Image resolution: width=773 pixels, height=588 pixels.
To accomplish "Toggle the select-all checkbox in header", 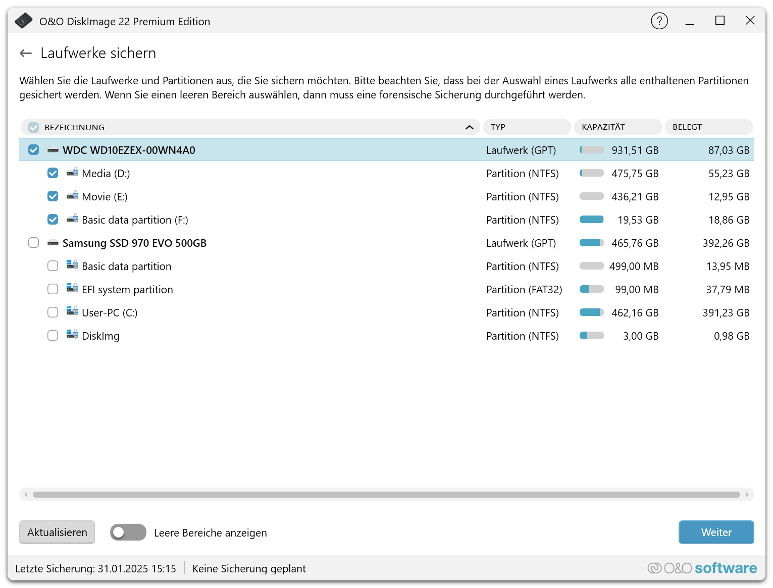I will coord(34,127).
